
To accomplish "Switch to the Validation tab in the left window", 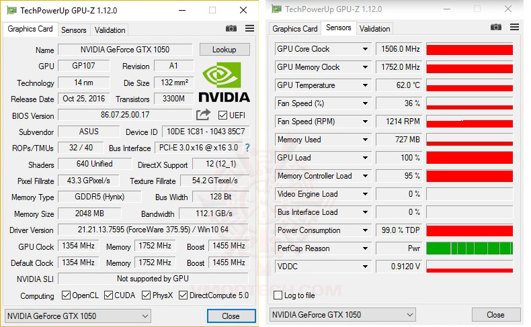I will pos(110,30).
